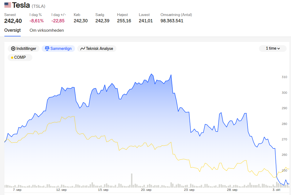The width and height of the screenshot is (291, 195).
Task: Click the 260 price axis label
Action: pos(284,155)
